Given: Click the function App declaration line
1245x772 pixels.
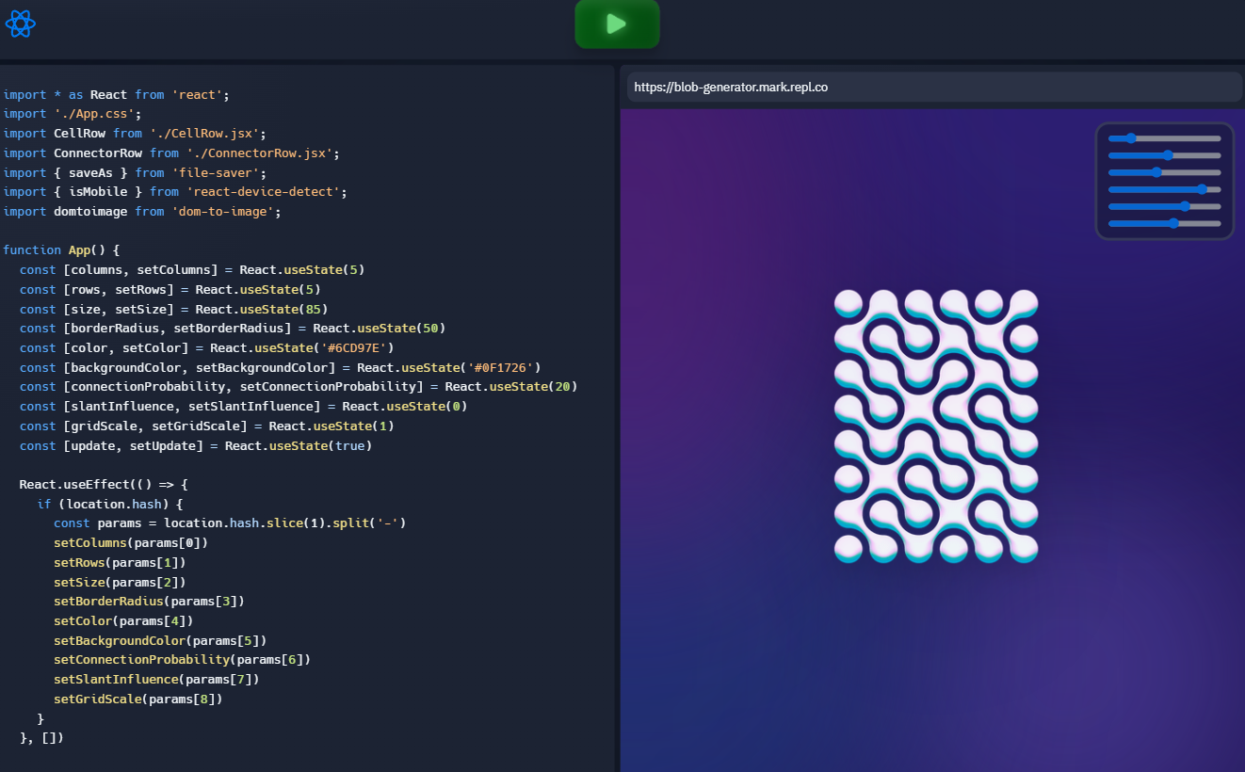Looking at the screenshot, I should tap(57, 249).
